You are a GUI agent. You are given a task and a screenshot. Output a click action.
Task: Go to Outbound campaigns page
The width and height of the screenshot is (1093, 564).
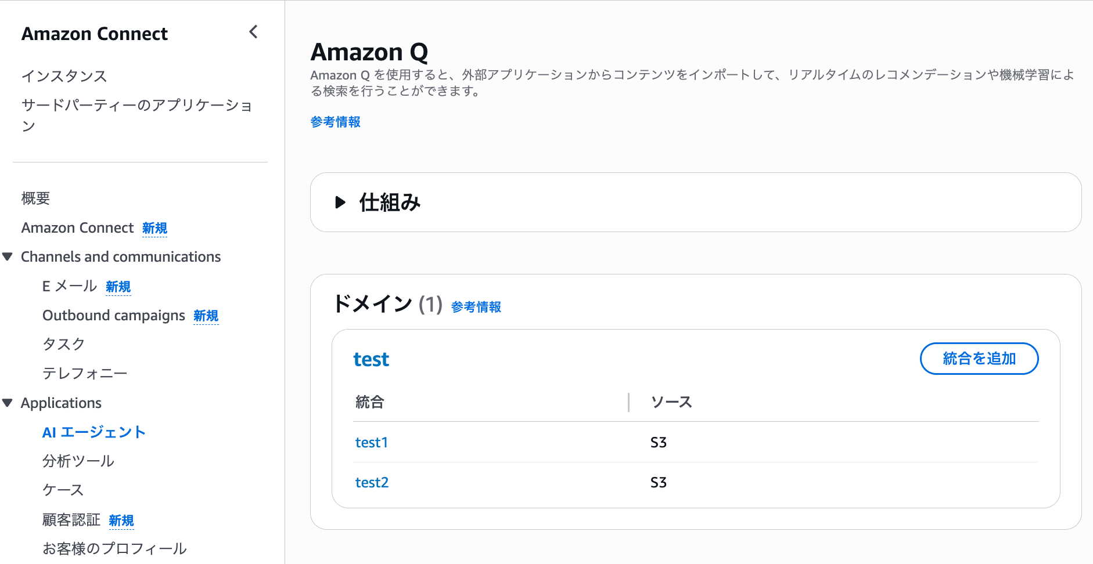point(114,315)
